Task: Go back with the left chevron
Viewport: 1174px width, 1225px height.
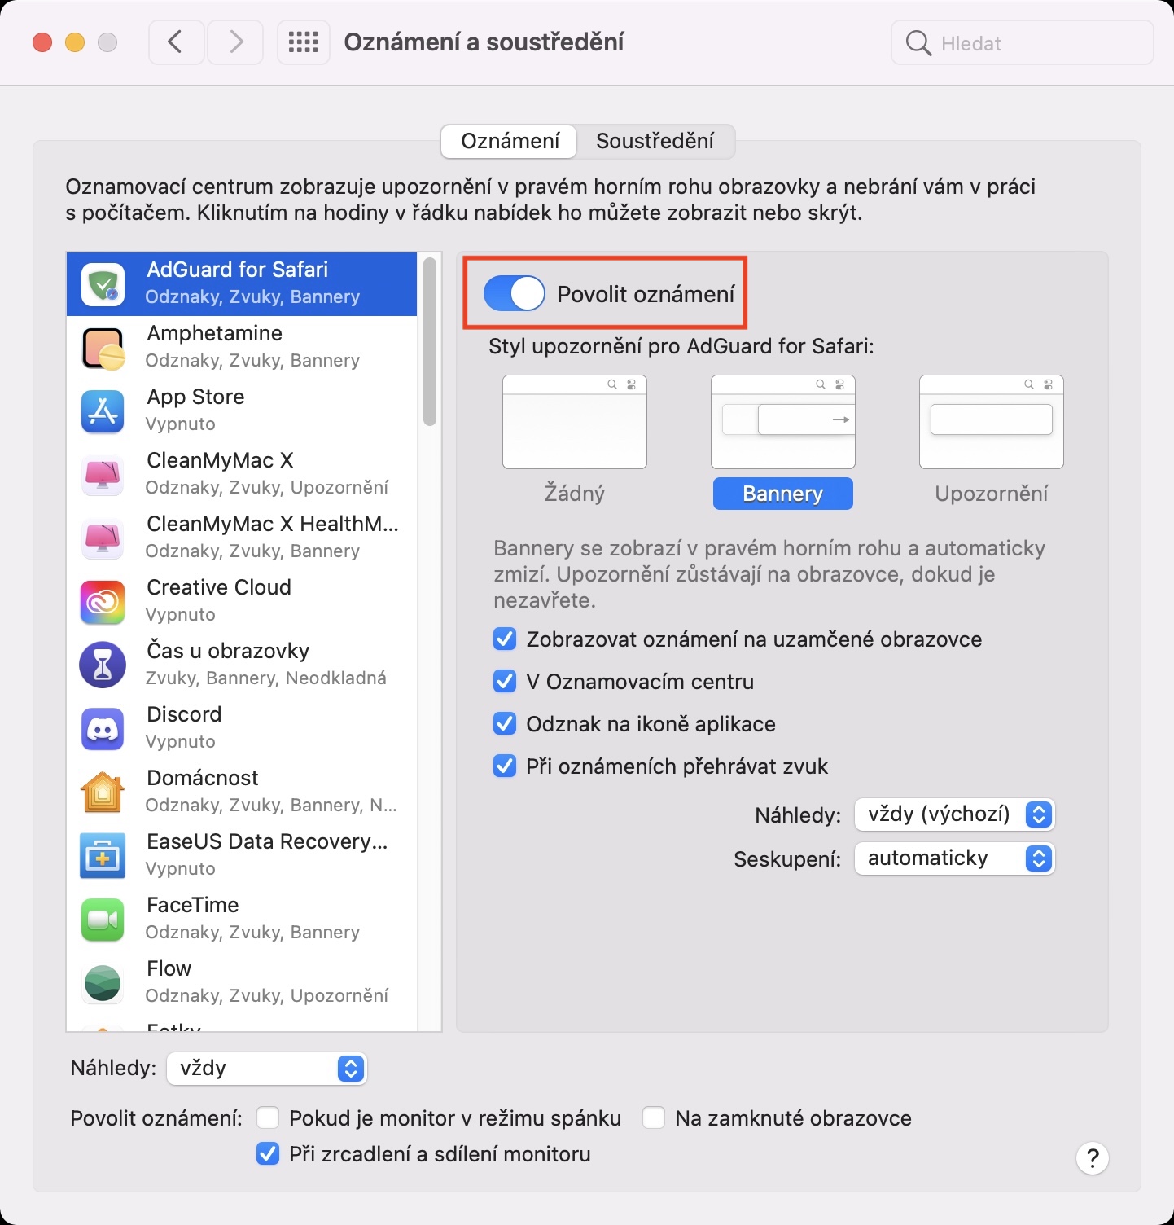Action: 176,42
